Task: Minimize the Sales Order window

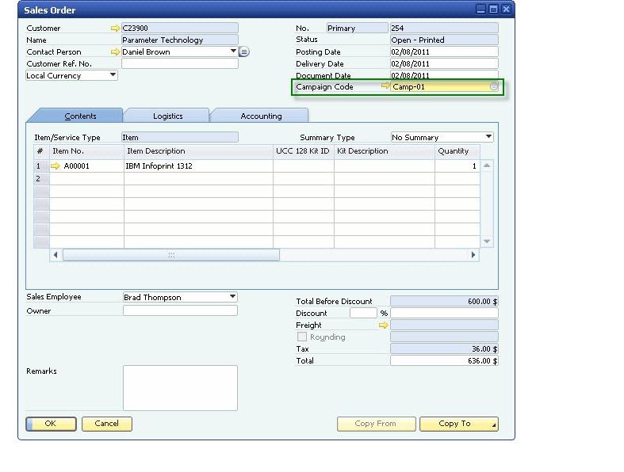Action: 480,10
